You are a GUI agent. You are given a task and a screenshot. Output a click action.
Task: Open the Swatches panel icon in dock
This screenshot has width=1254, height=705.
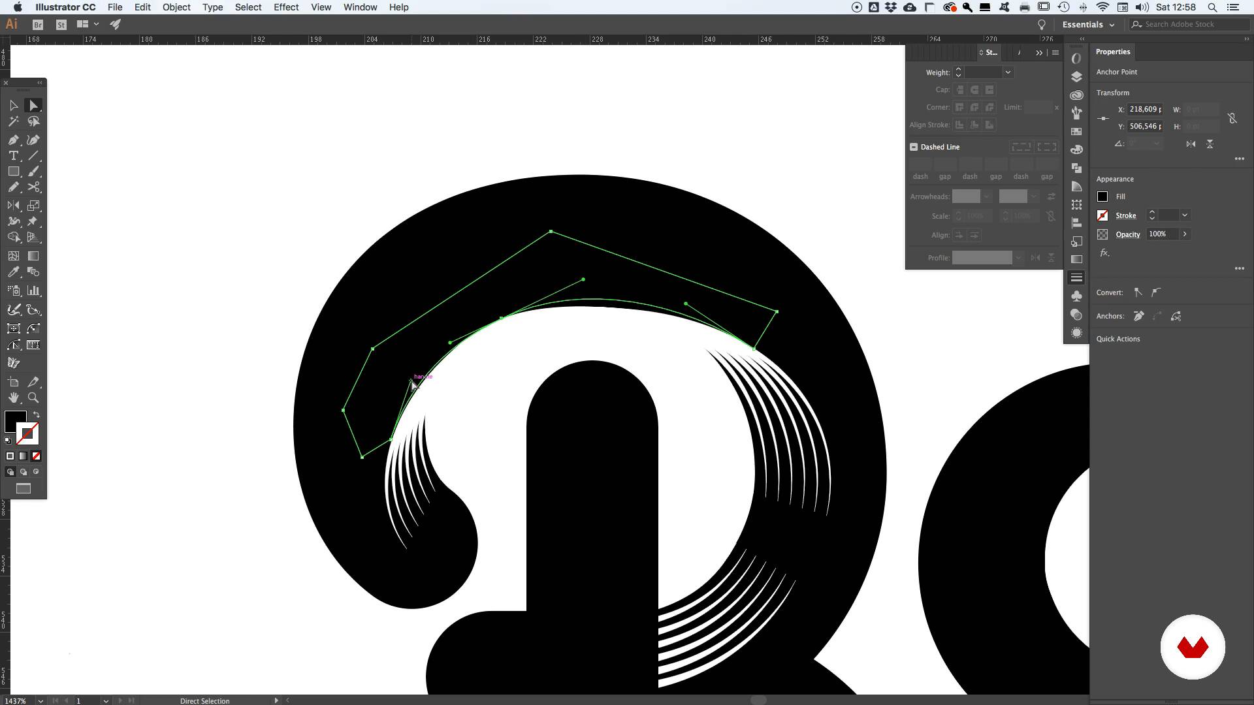click(x=1076, y=131)
